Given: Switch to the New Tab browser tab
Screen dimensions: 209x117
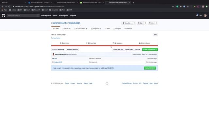Looking at the screenshot, I should coord(13,3).
